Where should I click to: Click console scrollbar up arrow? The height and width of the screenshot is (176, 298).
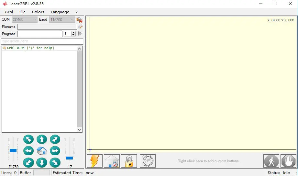click(80, 49)
